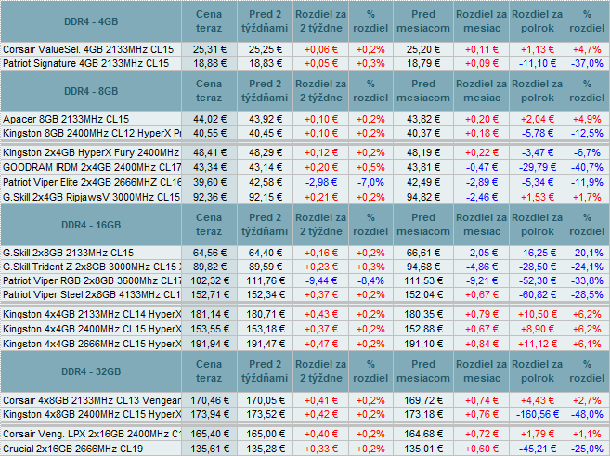Screen dimensions: 610x456
Task: Click the Kingston 4x4GB 2666MHz CL15 HyperX row name
Action: [91, 344]
